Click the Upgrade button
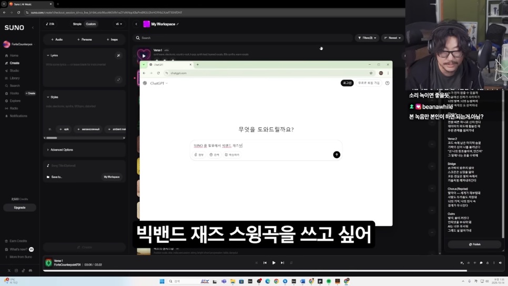This screenshot has width=508, height=286. 19,208
